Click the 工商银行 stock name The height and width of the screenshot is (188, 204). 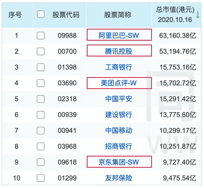[119, 67]
